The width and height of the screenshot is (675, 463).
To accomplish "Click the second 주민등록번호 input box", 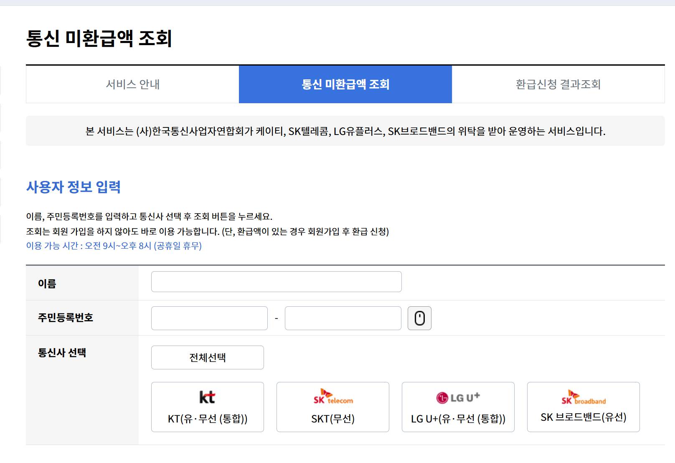I will tap(342, 318).
